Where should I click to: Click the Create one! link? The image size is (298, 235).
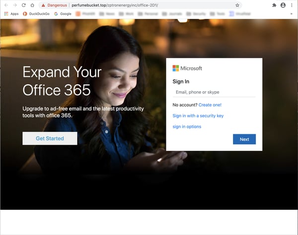point(210,105)
